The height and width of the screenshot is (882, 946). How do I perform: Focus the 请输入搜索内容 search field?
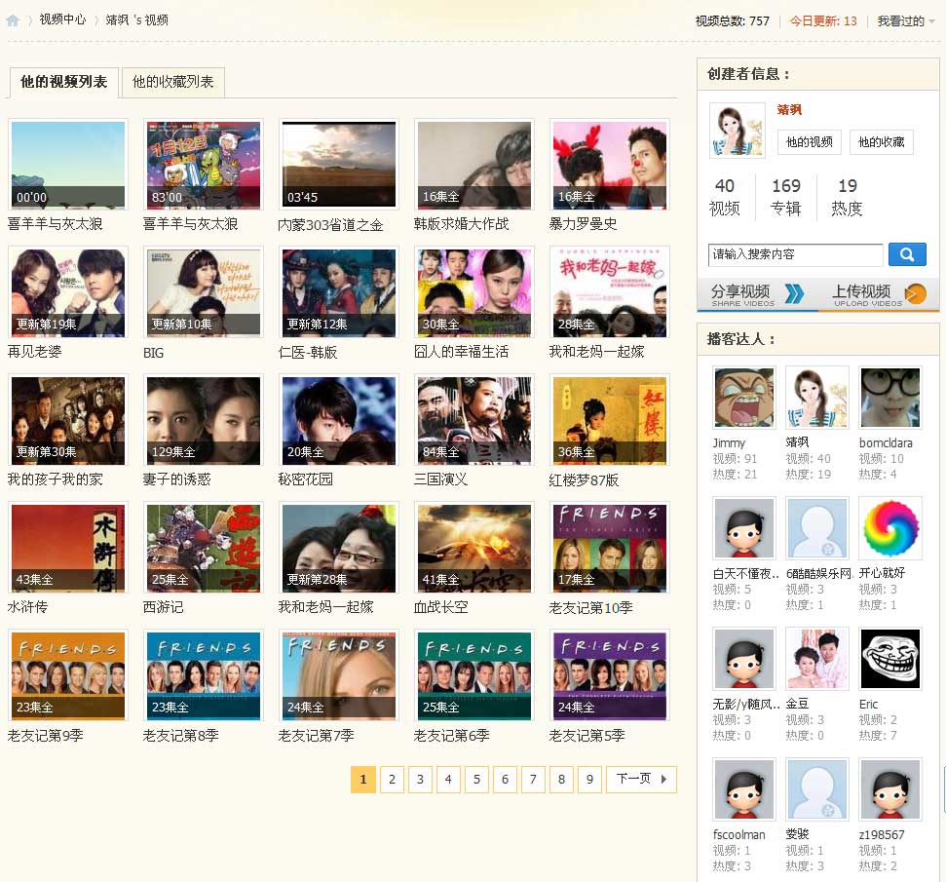795,254
